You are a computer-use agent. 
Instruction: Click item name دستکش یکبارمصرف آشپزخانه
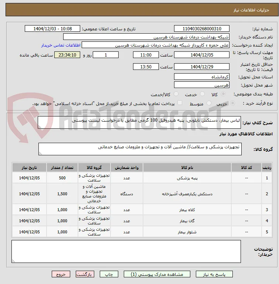(187, 194)
